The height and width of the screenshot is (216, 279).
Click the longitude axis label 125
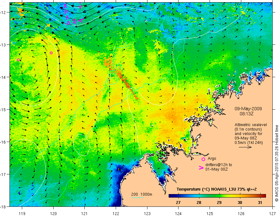pos(210,213)
